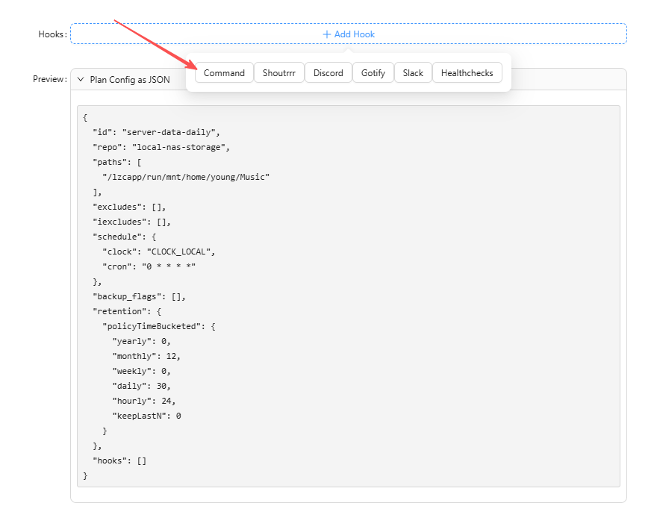Click the Add Hook dashed button
Viewport: 654px width, 506px height.
349,34
